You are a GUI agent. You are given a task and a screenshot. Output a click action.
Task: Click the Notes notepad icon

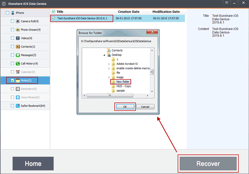point(18,80)
